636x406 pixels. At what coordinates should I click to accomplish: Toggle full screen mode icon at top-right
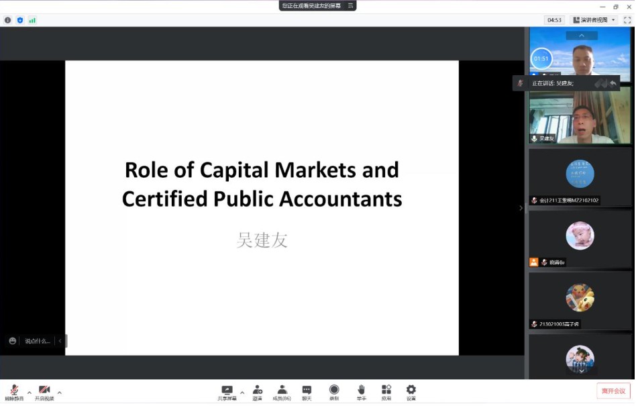[x=627, y=20]
